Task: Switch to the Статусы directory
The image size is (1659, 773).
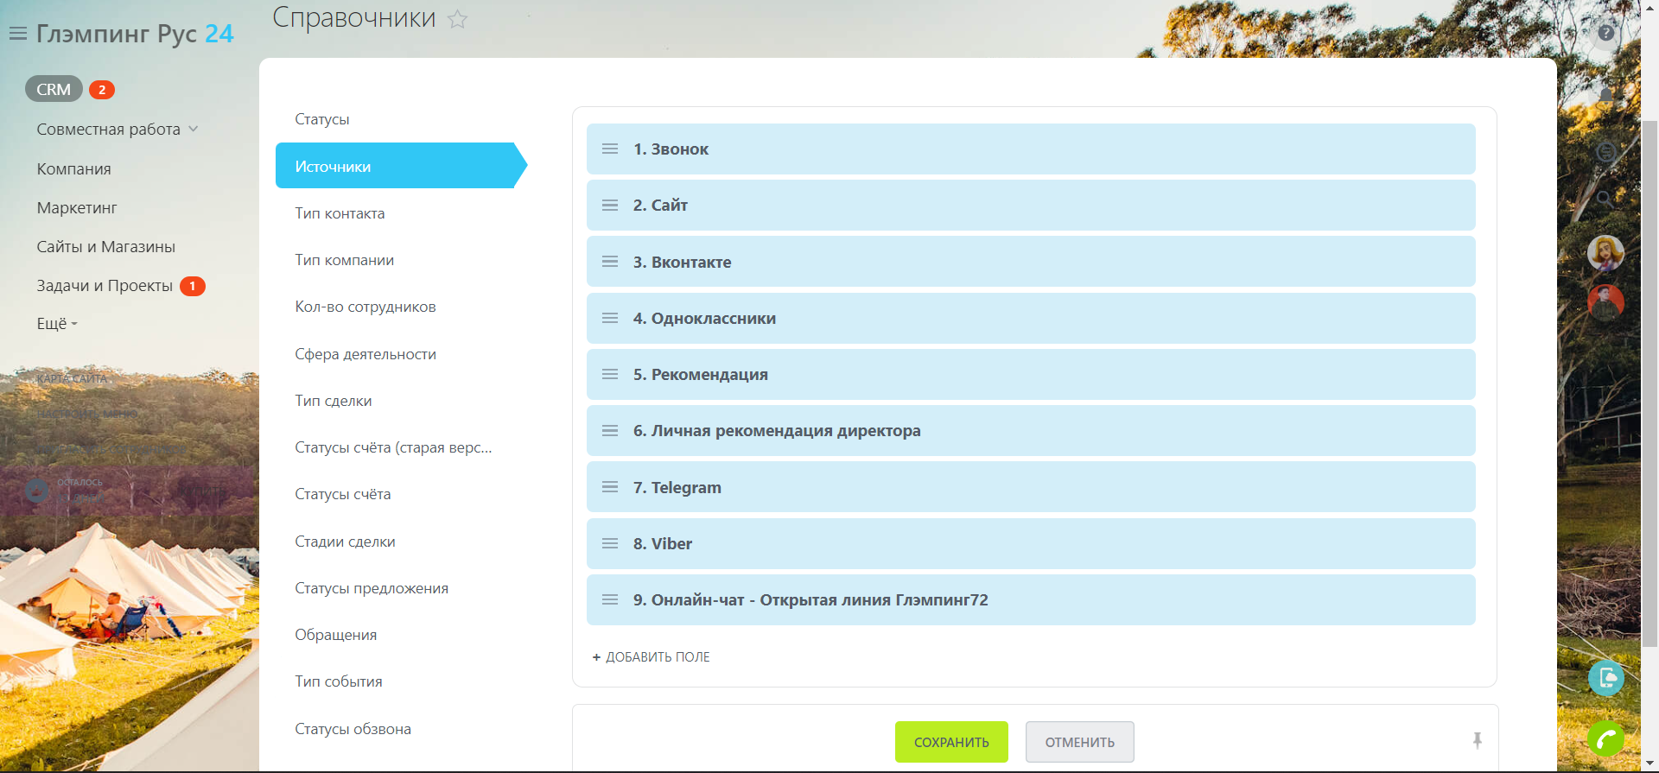Action: (x=322, y=119)
